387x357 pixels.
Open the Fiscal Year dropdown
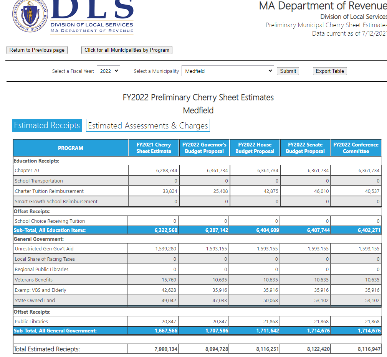108,71
